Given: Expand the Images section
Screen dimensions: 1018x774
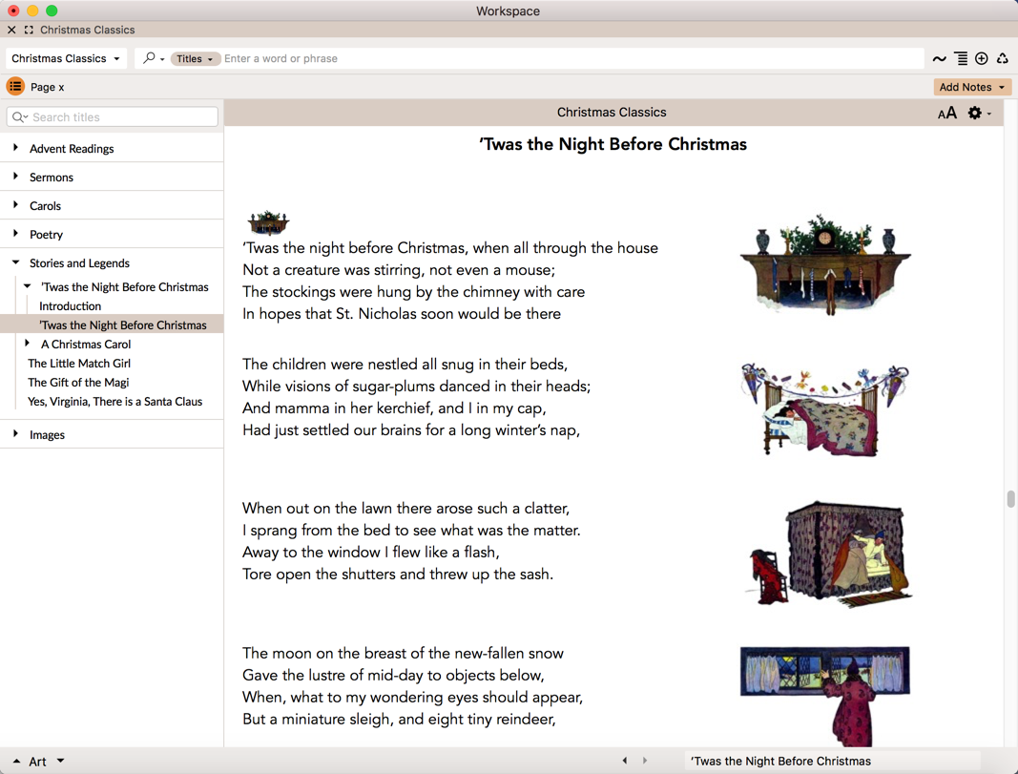Looking at the screenshot, I should click(x=15, y=433).
